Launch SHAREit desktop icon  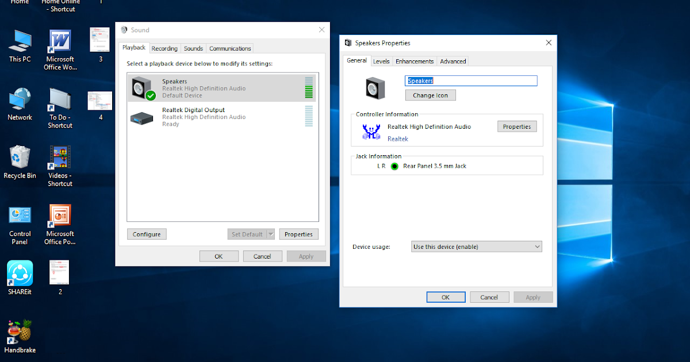pos(20,274)
